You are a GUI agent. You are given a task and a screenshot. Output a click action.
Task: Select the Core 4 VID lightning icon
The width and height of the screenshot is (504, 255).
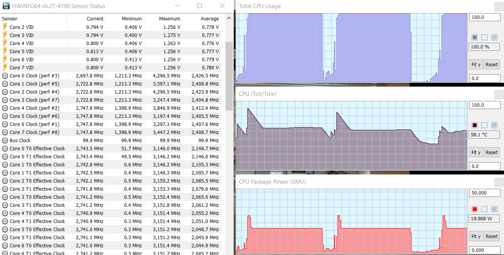pos(5,43)
